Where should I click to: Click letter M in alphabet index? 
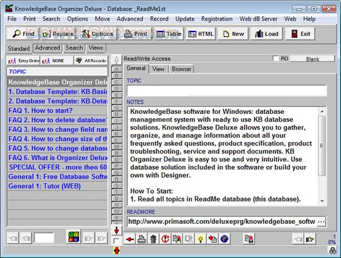[116, 147]
